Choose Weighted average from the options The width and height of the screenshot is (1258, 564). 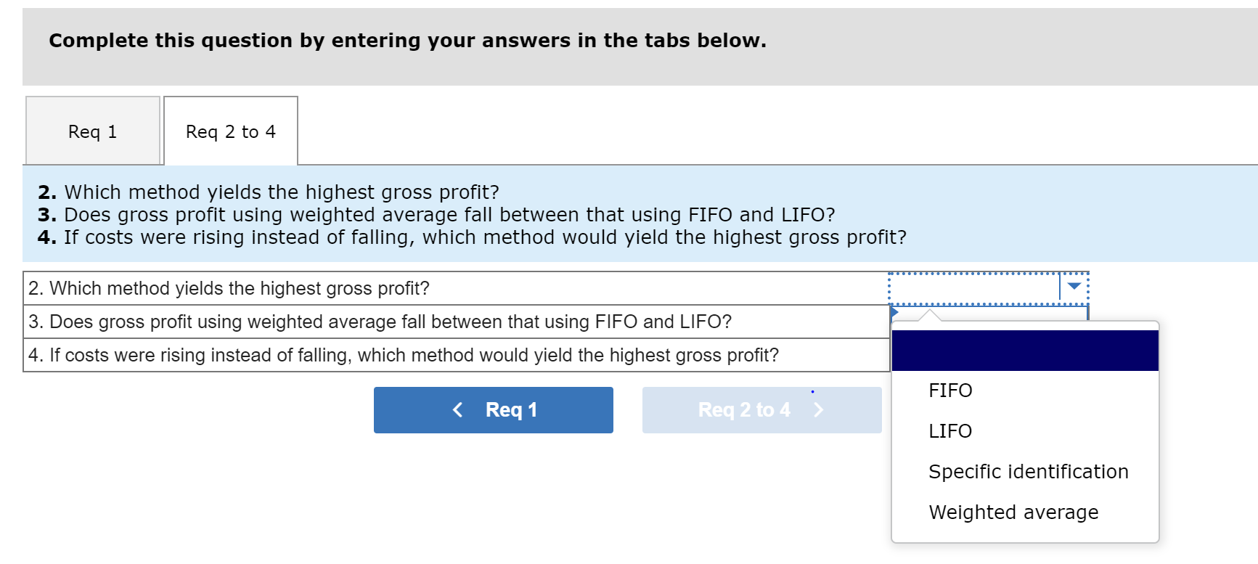(x=1013, y=512)
